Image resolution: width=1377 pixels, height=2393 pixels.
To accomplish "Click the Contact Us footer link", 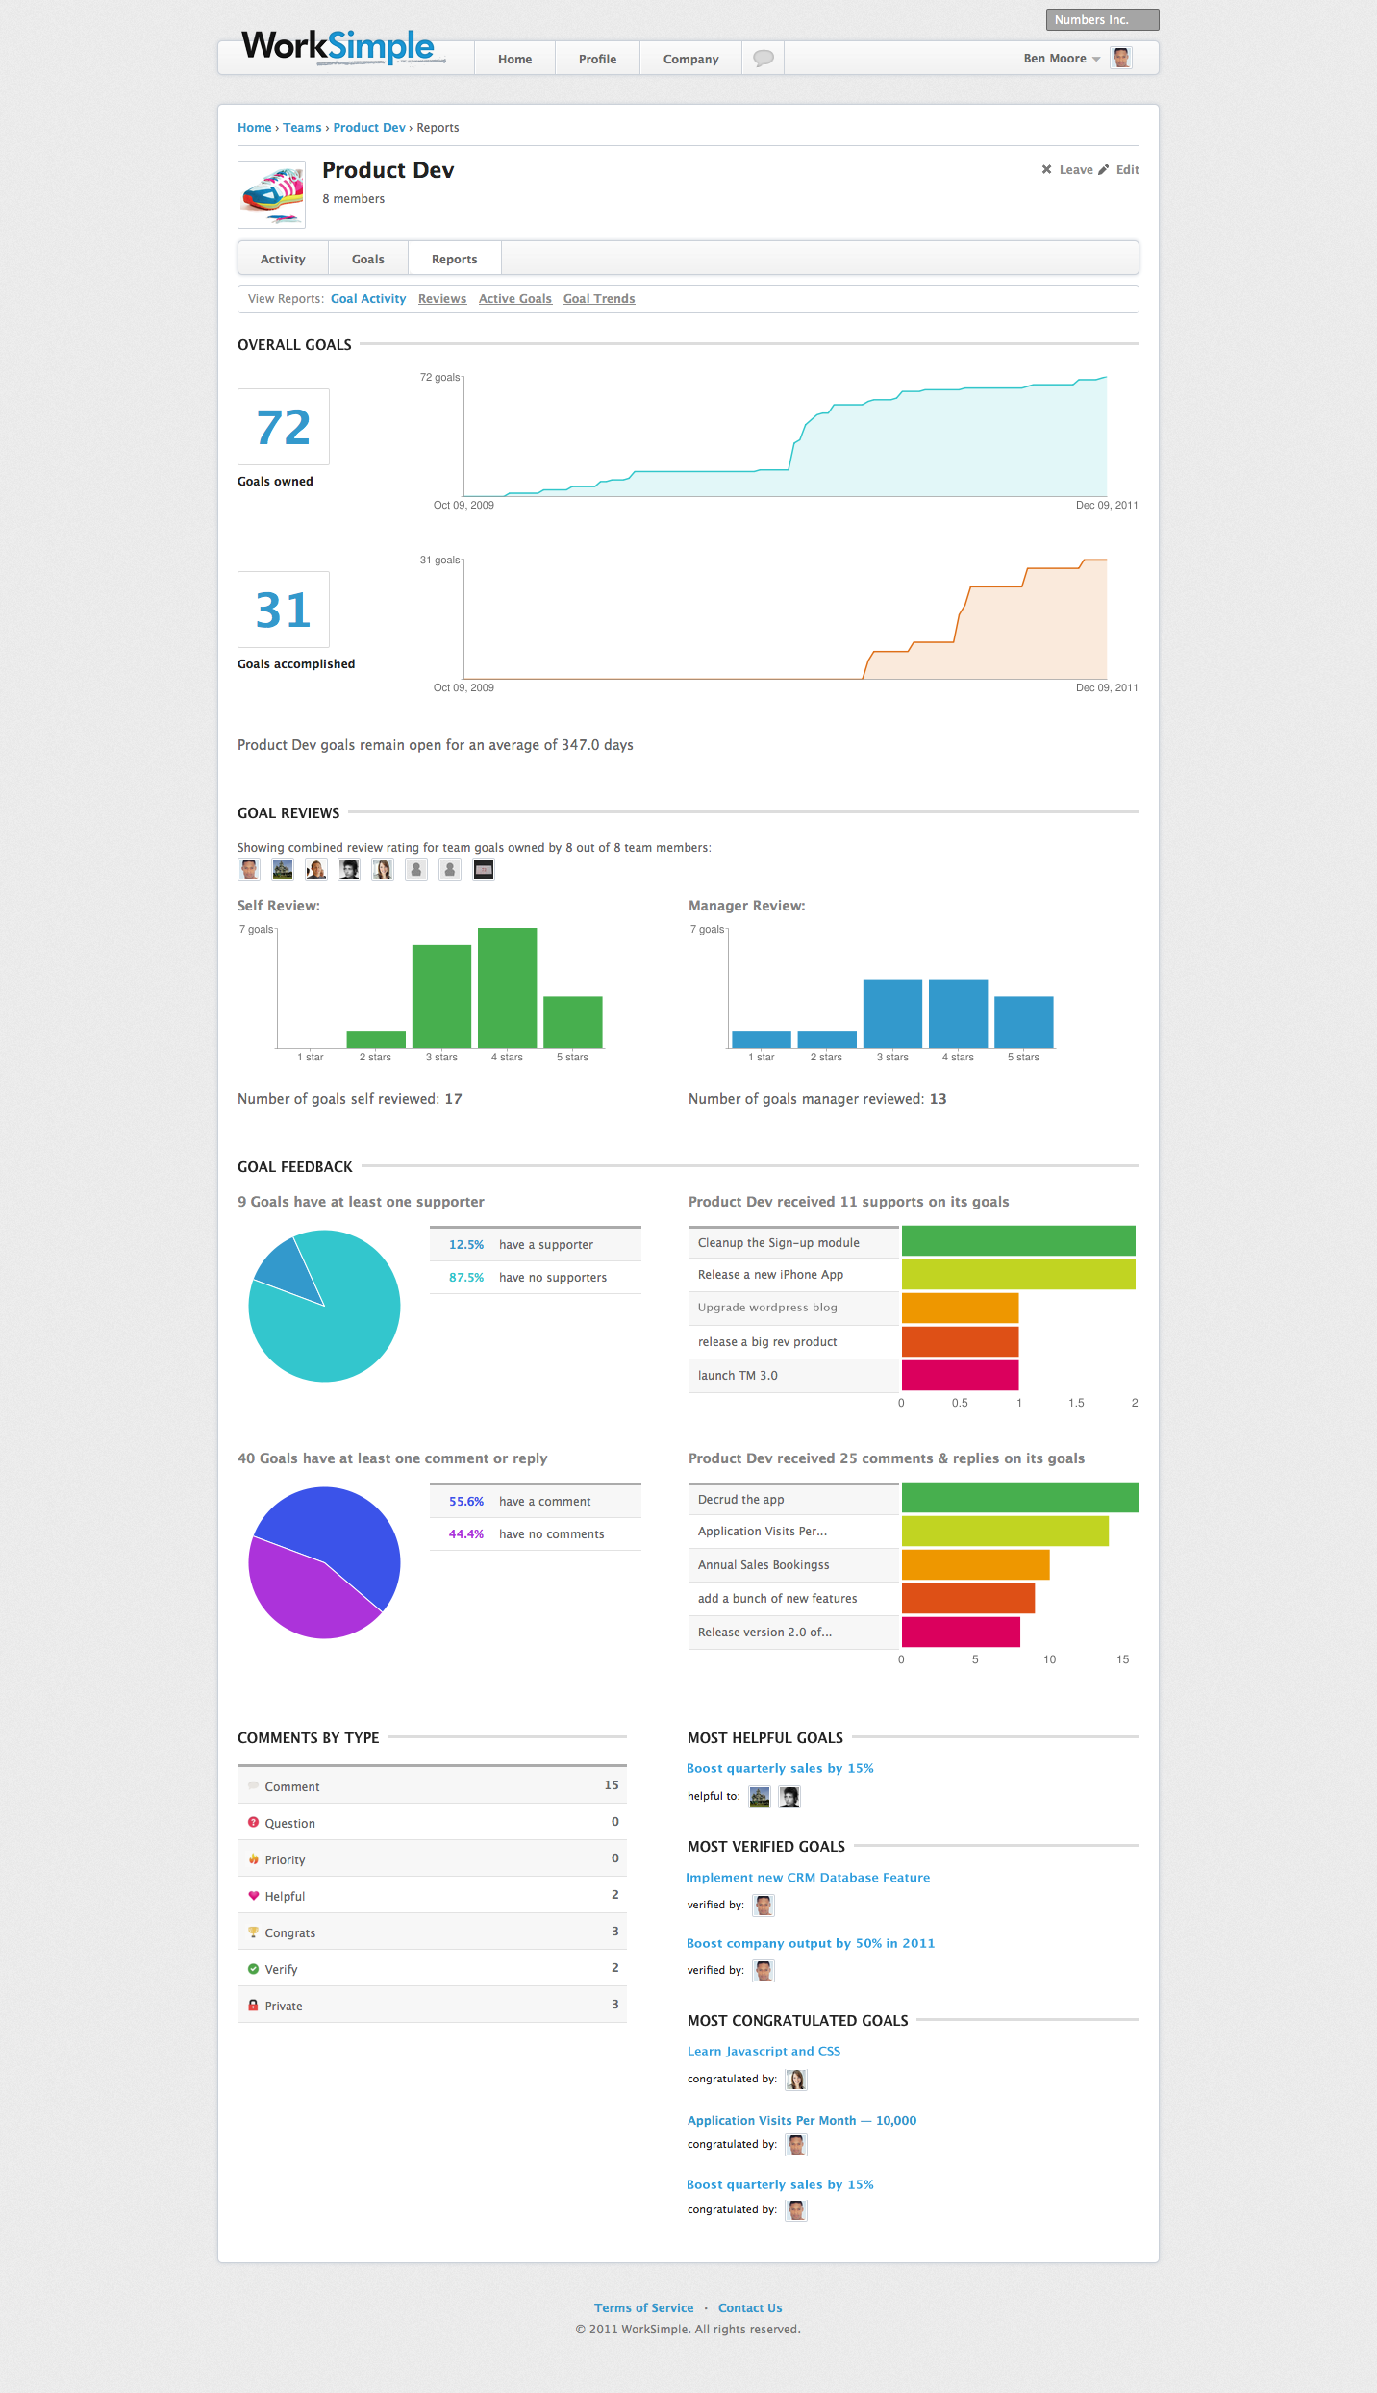I will click(750, 2307).
